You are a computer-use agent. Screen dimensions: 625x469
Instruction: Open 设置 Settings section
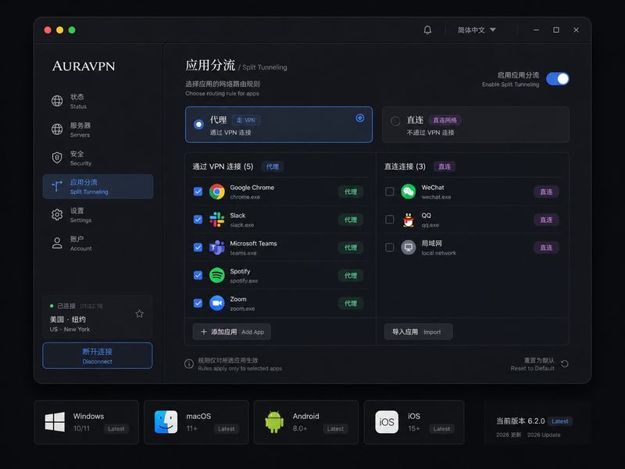pos(98,214)
